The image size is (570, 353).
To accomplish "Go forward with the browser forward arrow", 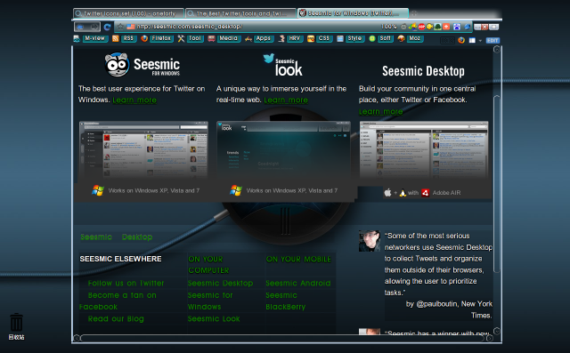I will click(94, 27).
